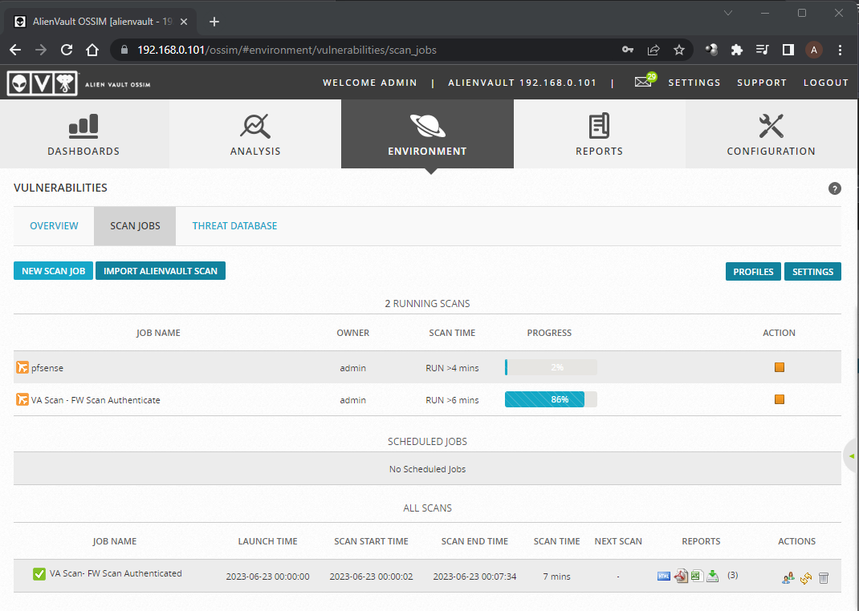
Task: Open the Chrome three-dot menu
Action: tap(840, 50)
